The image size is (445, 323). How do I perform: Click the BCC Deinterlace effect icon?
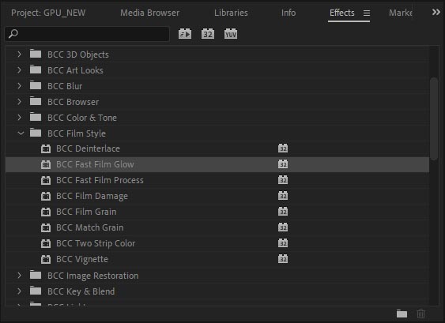click(x=46, y=148)
